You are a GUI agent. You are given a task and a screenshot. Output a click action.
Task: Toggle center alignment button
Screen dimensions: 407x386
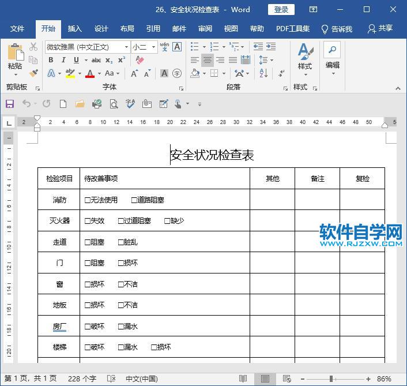click(x=208, y=60)
